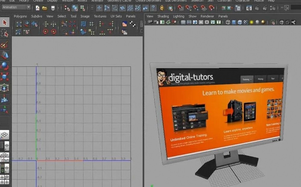The height and width of the screenshot is (187, 301).
Task: Click the Construction History toggle icon
Action: pos(238,8)
